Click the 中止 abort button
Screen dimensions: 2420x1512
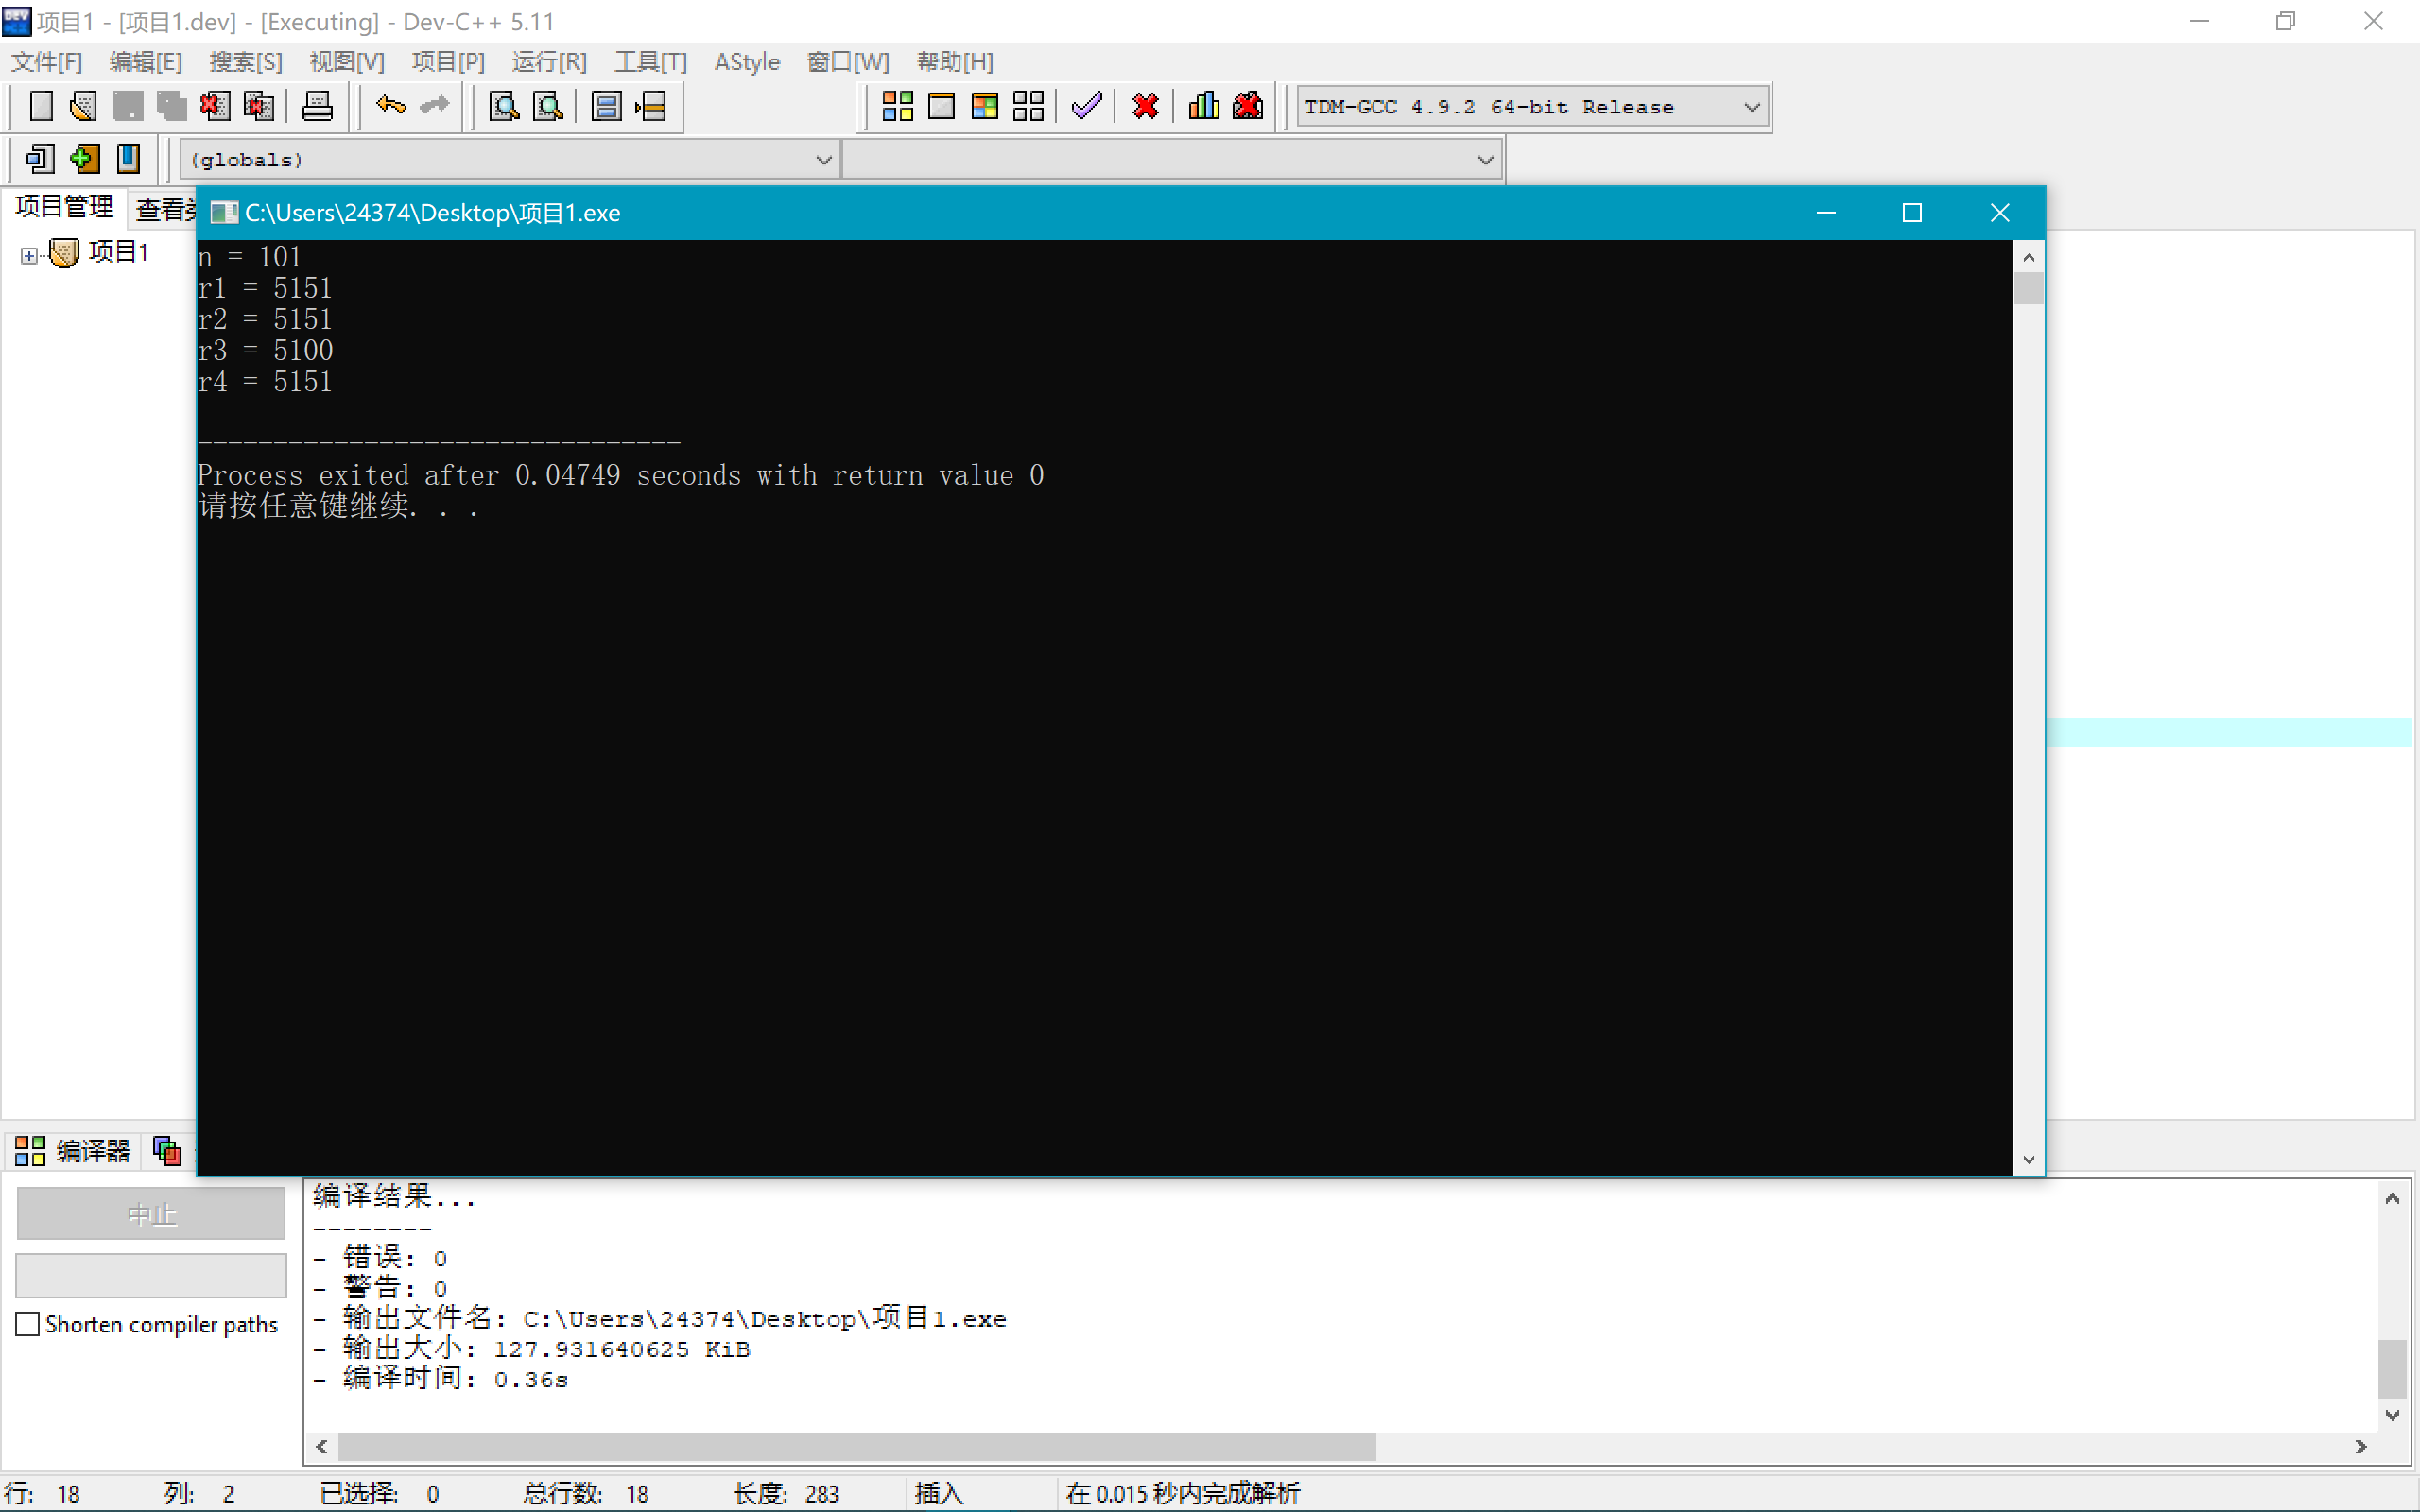(x=151, y=1214)
